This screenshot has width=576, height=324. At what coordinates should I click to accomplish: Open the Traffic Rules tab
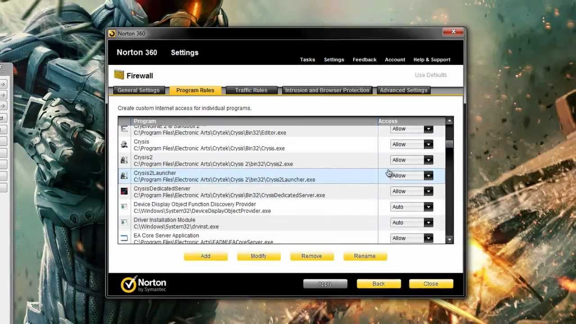[x=251, y=90]
